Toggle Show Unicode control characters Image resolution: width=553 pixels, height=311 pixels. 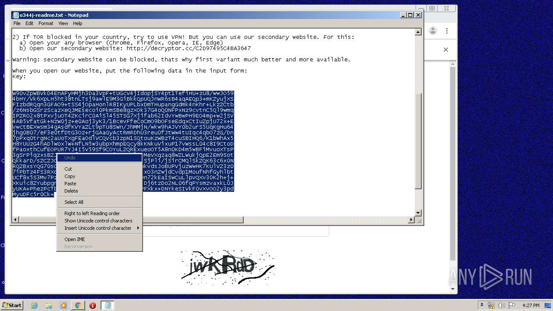tap(99, 221)
